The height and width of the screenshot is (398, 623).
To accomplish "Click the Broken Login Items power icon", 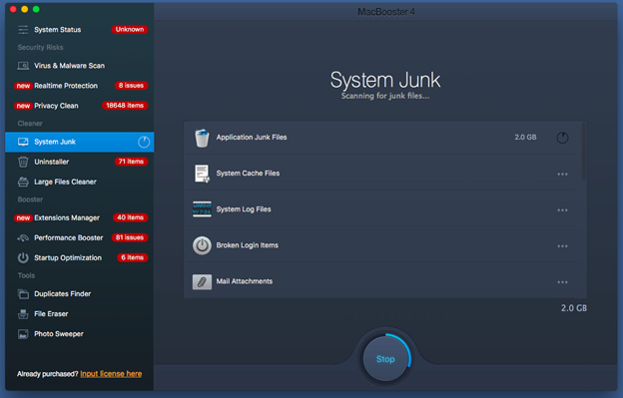I will pos(202,245).
